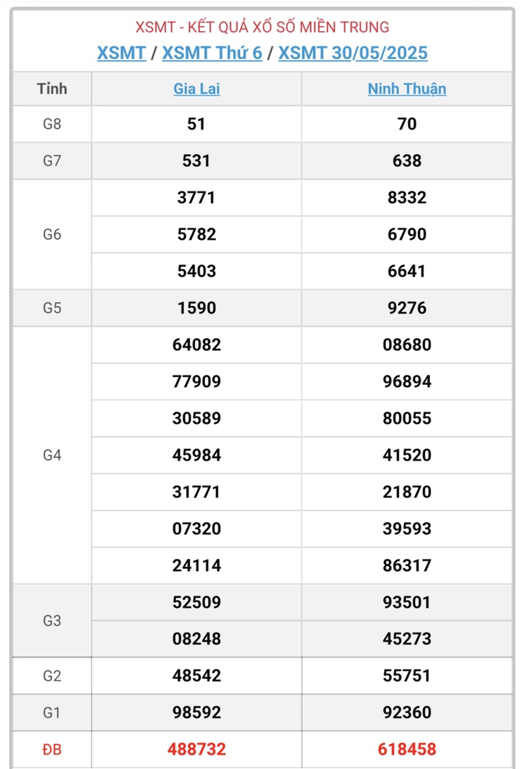Click Gia Lai special prize 488732
Screen dimensions: 525x769
coord(196,750)
